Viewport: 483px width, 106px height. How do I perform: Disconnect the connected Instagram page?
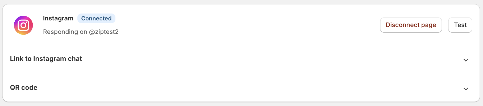(x=411, y=25)
